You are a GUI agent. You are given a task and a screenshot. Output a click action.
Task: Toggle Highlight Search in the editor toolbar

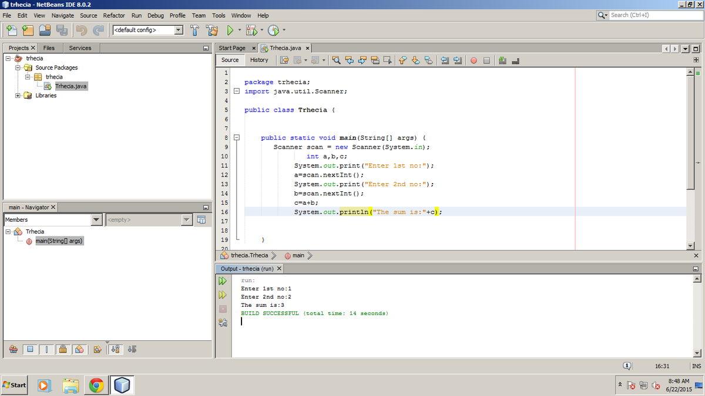pos(375,60)
